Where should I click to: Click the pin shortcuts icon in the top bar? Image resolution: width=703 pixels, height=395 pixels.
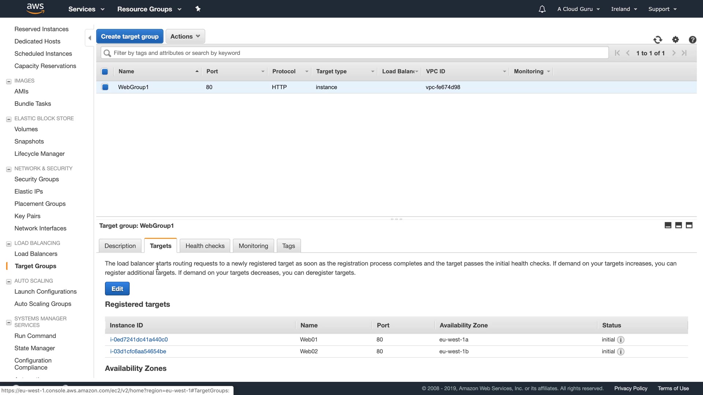[198, 9]
